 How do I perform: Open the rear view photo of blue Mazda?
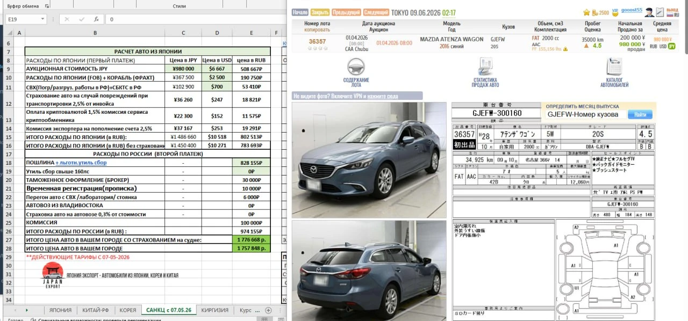[x=369, y=271]
